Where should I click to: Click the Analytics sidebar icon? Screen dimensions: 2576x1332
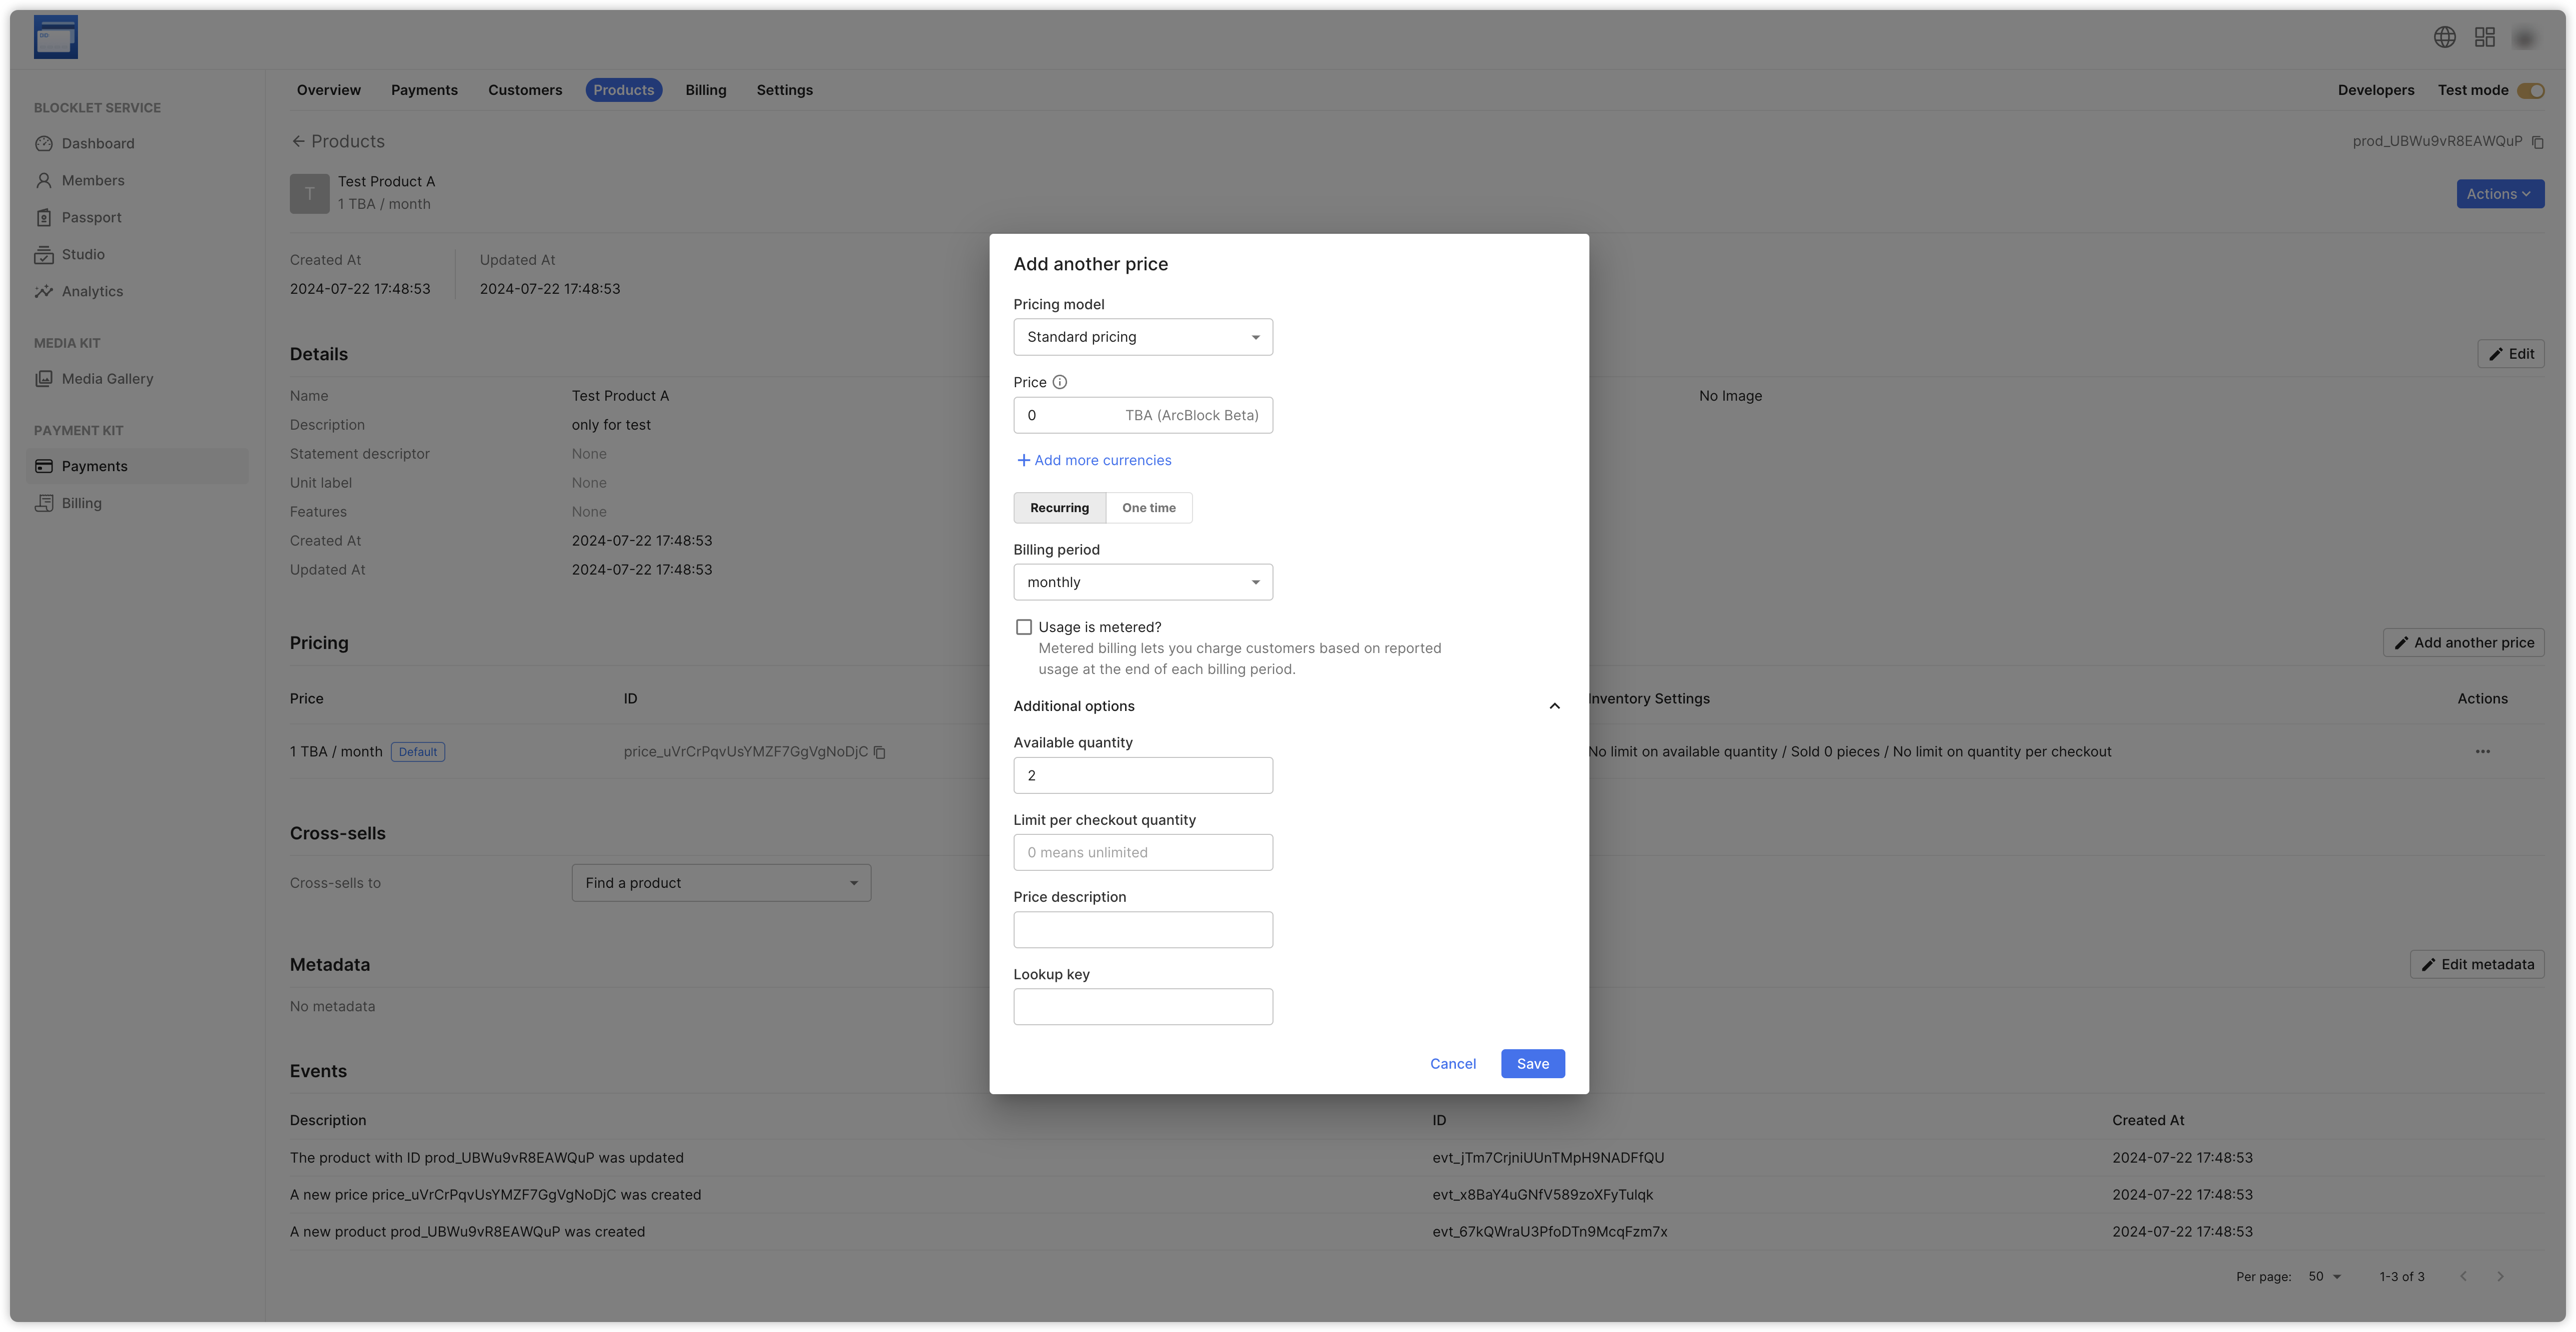point(44,292)
